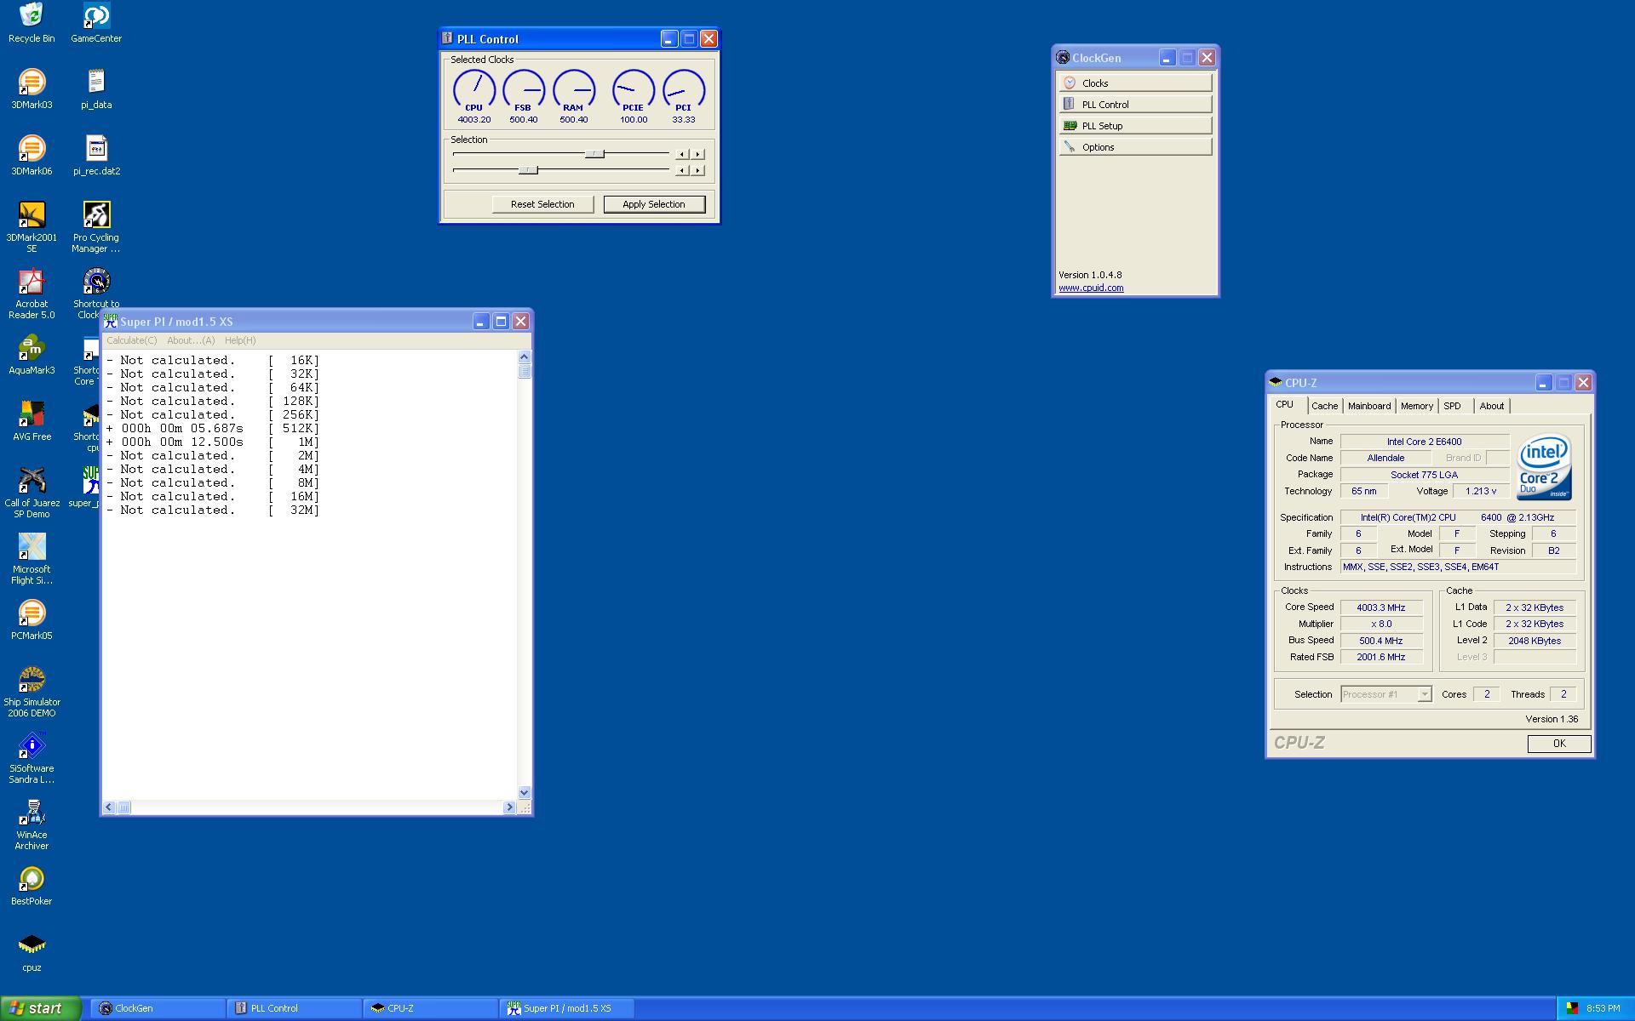Select the 3DMark03 desktop shortcut
The width and height of the screenshot is (1635, 1021).
coord(32,89)
